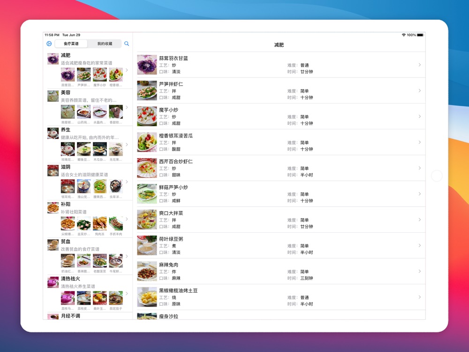Screen dimensions: 469x352
Task: Select the 贫血 category title
Action: [66, 242]
